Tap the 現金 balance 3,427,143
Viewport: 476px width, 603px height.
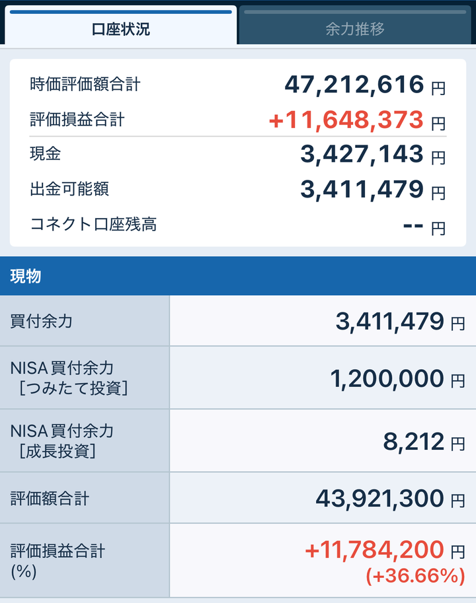[x=362, y=154]
